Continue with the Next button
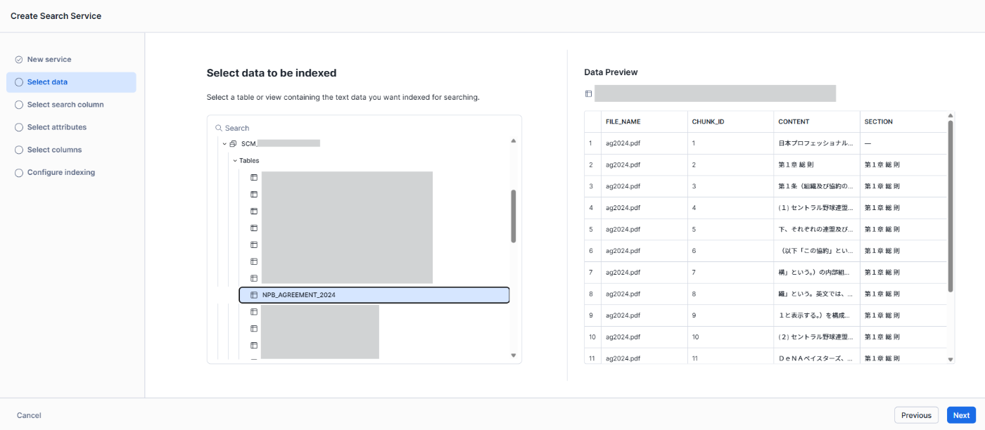This screenshot has width=985, height=430. (x=961, y=415)
